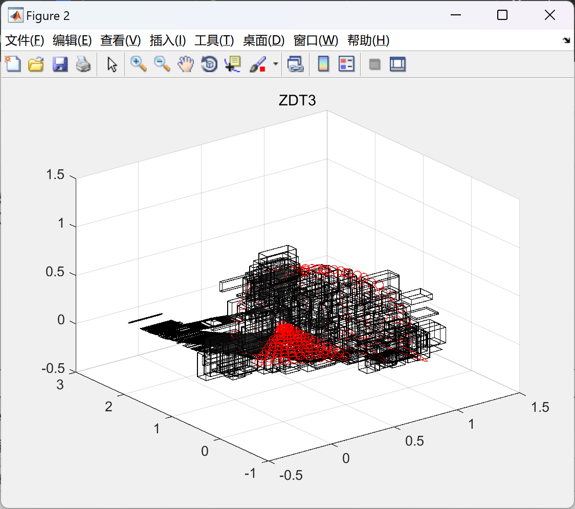Click the ZDT3 plot title
Viewport: 575px width, 509px height.
[297, 100]
